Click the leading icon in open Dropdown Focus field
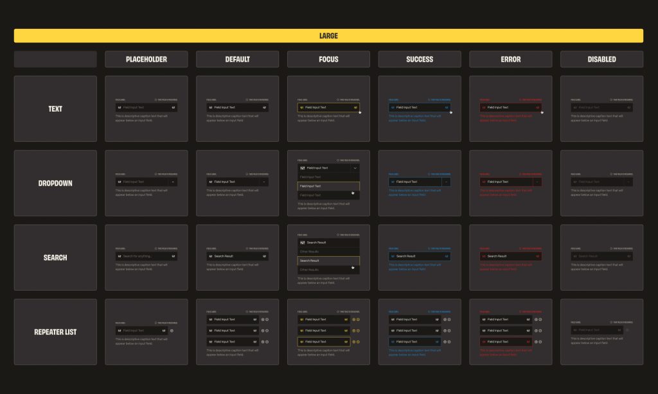 coord(303,167)
